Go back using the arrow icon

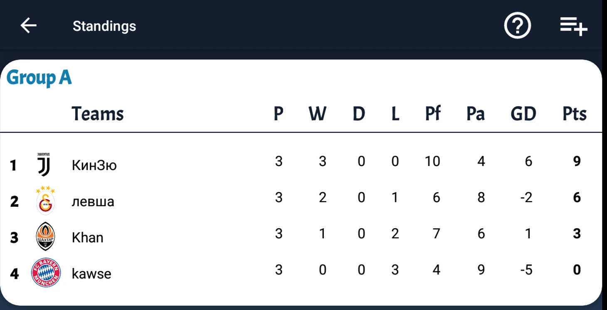pos(28,26)
